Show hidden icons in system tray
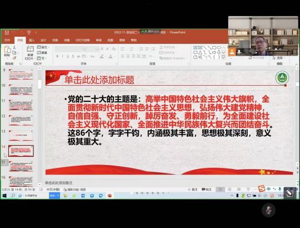The image size is (300, 228). tap(232, 196)
